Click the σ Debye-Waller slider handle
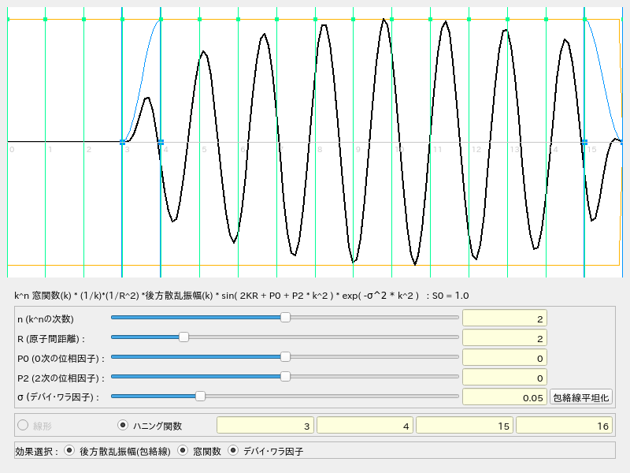 [x=200, y=397]
